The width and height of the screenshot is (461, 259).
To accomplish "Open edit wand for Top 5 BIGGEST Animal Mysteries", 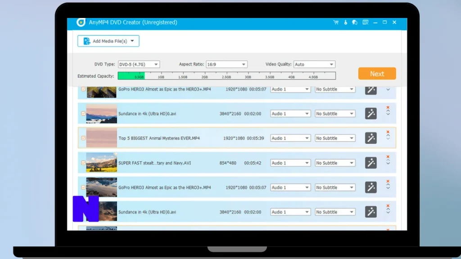I will (x=371, y=138).
